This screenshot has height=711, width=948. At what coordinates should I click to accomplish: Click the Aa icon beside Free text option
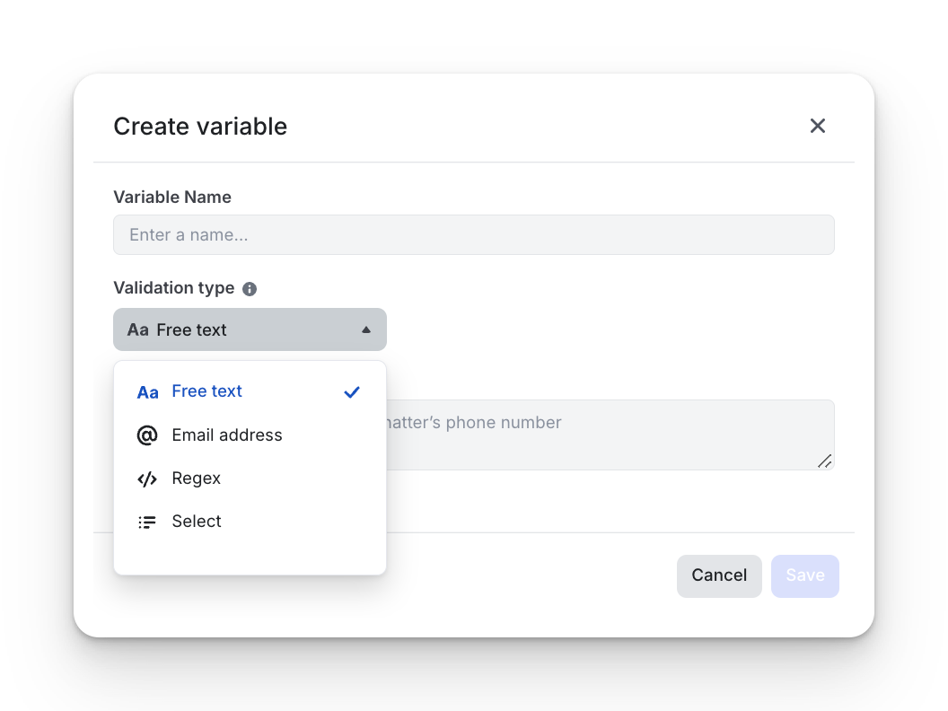click(147, 392)
